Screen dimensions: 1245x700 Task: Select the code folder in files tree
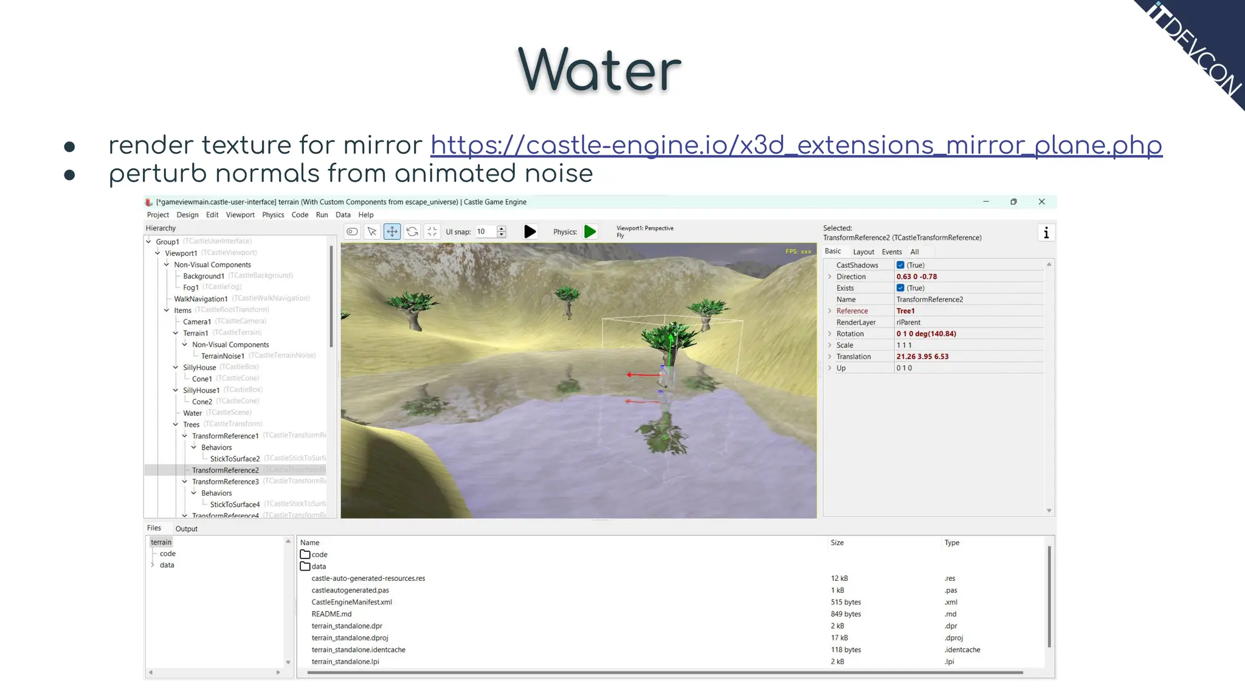[x=168, y=554]
